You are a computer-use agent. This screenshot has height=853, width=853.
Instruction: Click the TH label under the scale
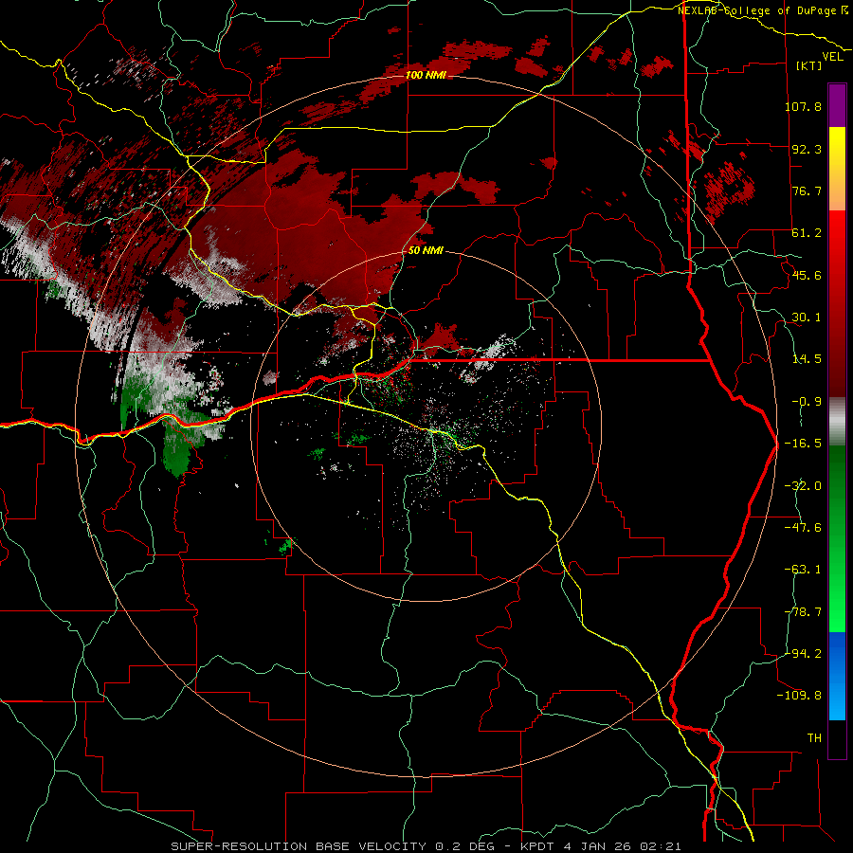tap(814, 738)
